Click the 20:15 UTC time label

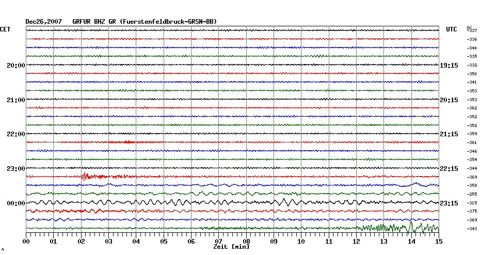449,100
